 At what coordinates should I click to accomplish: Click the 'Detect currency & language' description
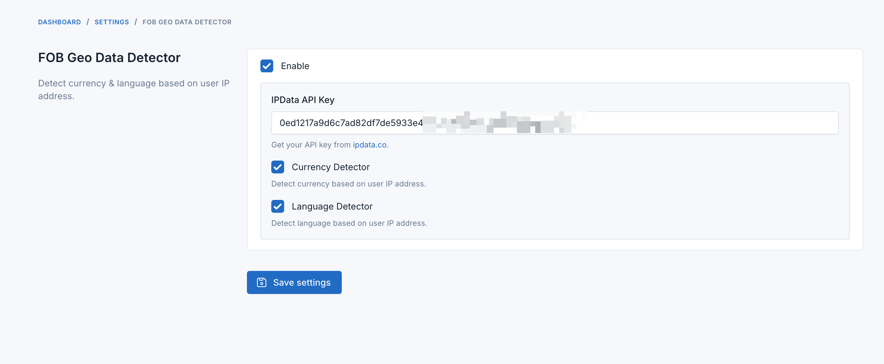134,83
